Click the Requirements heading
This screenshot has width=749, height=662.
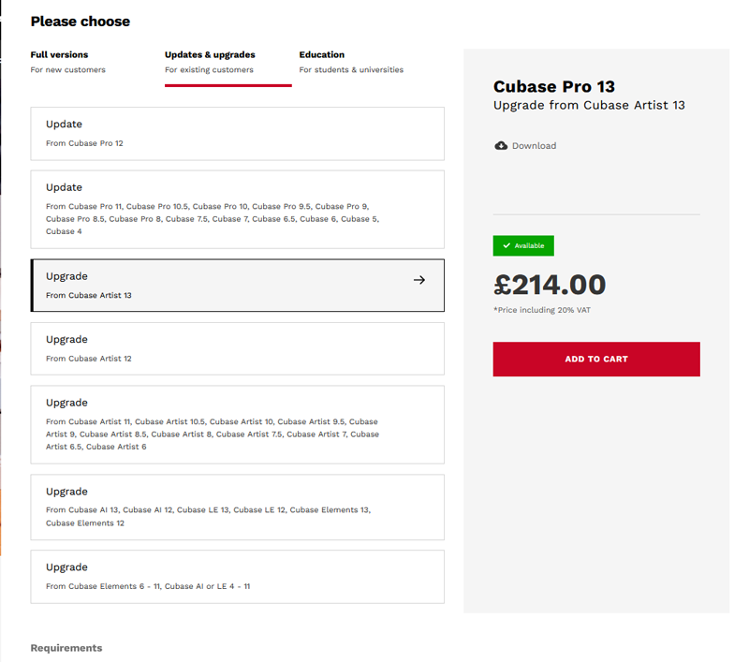tap(66, 648)
